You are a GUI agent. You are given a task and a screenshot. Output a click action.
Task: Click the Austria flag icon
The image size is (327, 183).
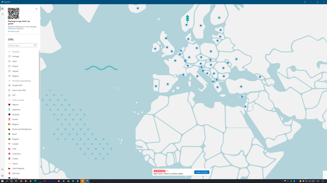coord(9,119)
